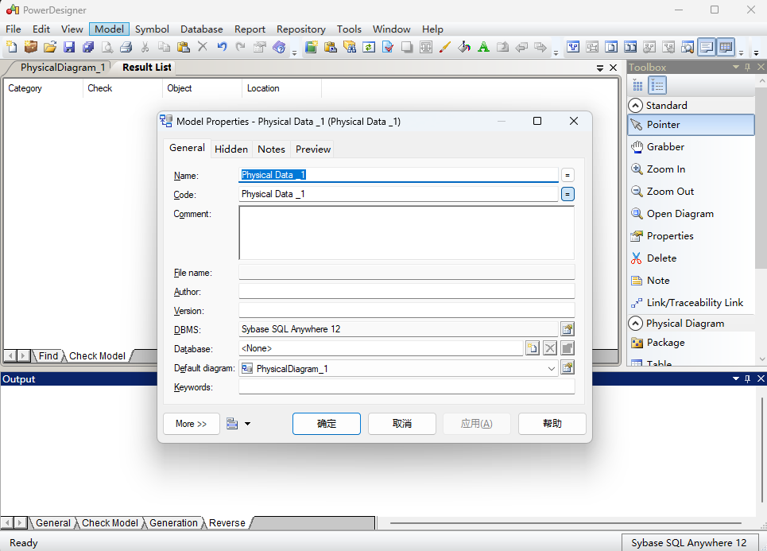Click the 帮助 (Help) button
The width and height of the screenshot is (767, 551).
tap(552, 424)
